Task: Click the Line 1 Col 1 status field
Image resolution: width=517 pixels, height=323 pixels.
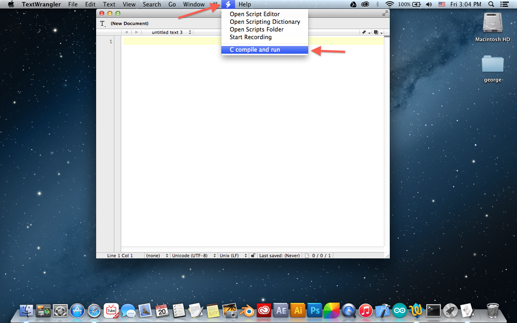Action: [x=120, y=256]
